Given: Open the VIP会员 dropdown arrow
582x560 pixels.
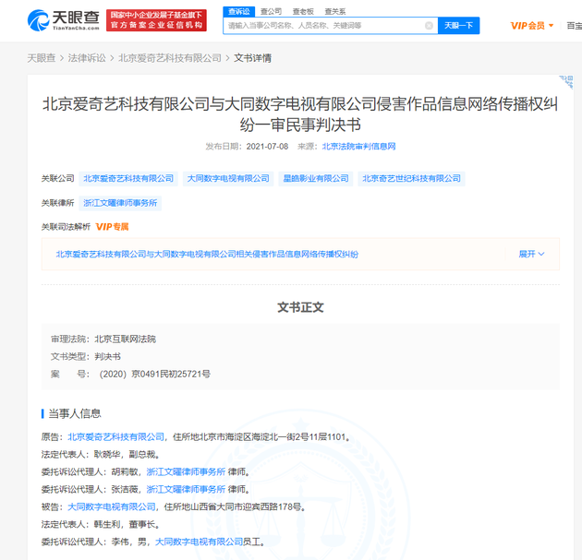Looking at the screenshot, I should pyautogui.click(x=552, y=26).
